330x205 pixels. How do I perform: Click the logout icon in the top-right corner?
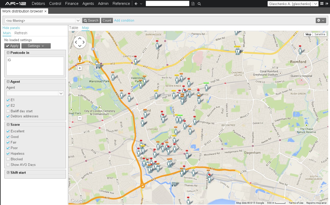[326, 4]
